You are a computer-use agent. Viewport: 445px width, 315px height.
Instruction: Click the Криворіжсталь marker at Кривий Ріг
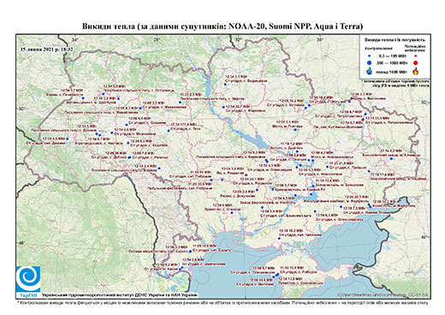click(x=273, y=189)
